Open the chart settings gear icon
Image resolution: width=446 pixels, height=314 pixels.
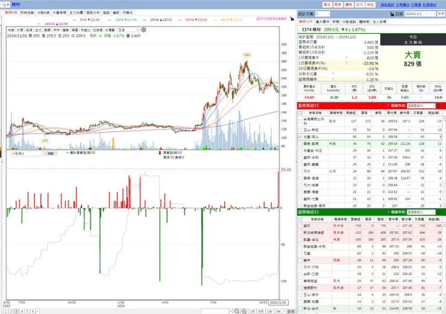pyautogui.click(x=143, y=30)
